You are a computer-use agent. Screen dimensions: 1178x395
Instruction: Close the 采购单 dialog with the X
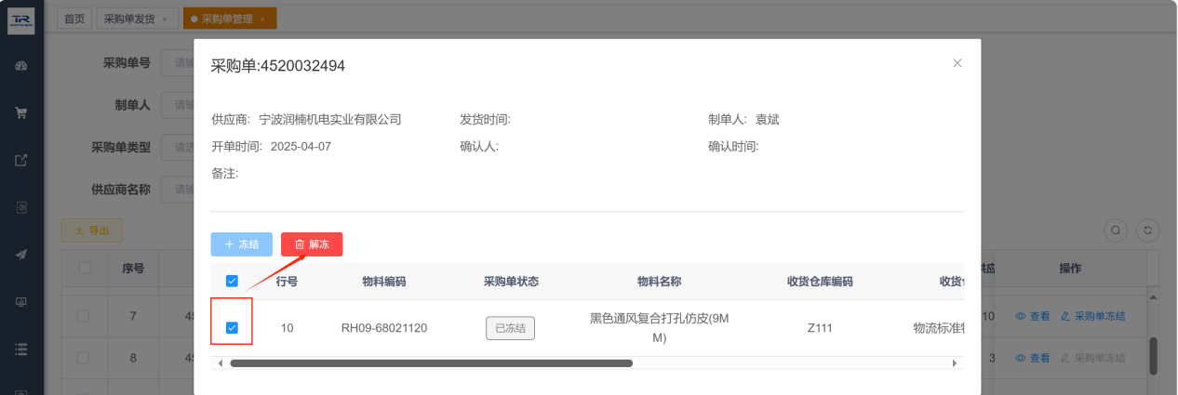pyautogui.click(x=957, y=63)
